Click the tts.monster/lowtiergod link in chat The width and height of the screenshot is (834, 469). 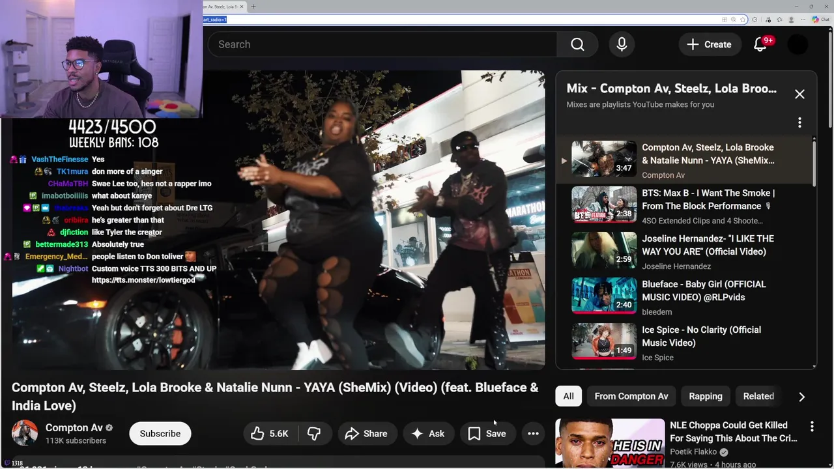[143, 279]
